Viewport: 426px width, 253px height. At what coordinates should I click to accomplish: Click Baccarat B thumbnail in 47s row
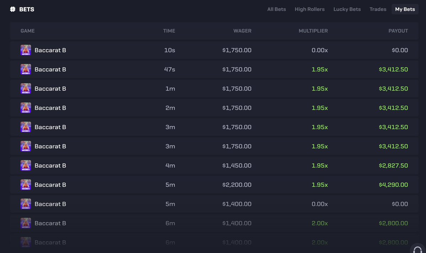26,70
